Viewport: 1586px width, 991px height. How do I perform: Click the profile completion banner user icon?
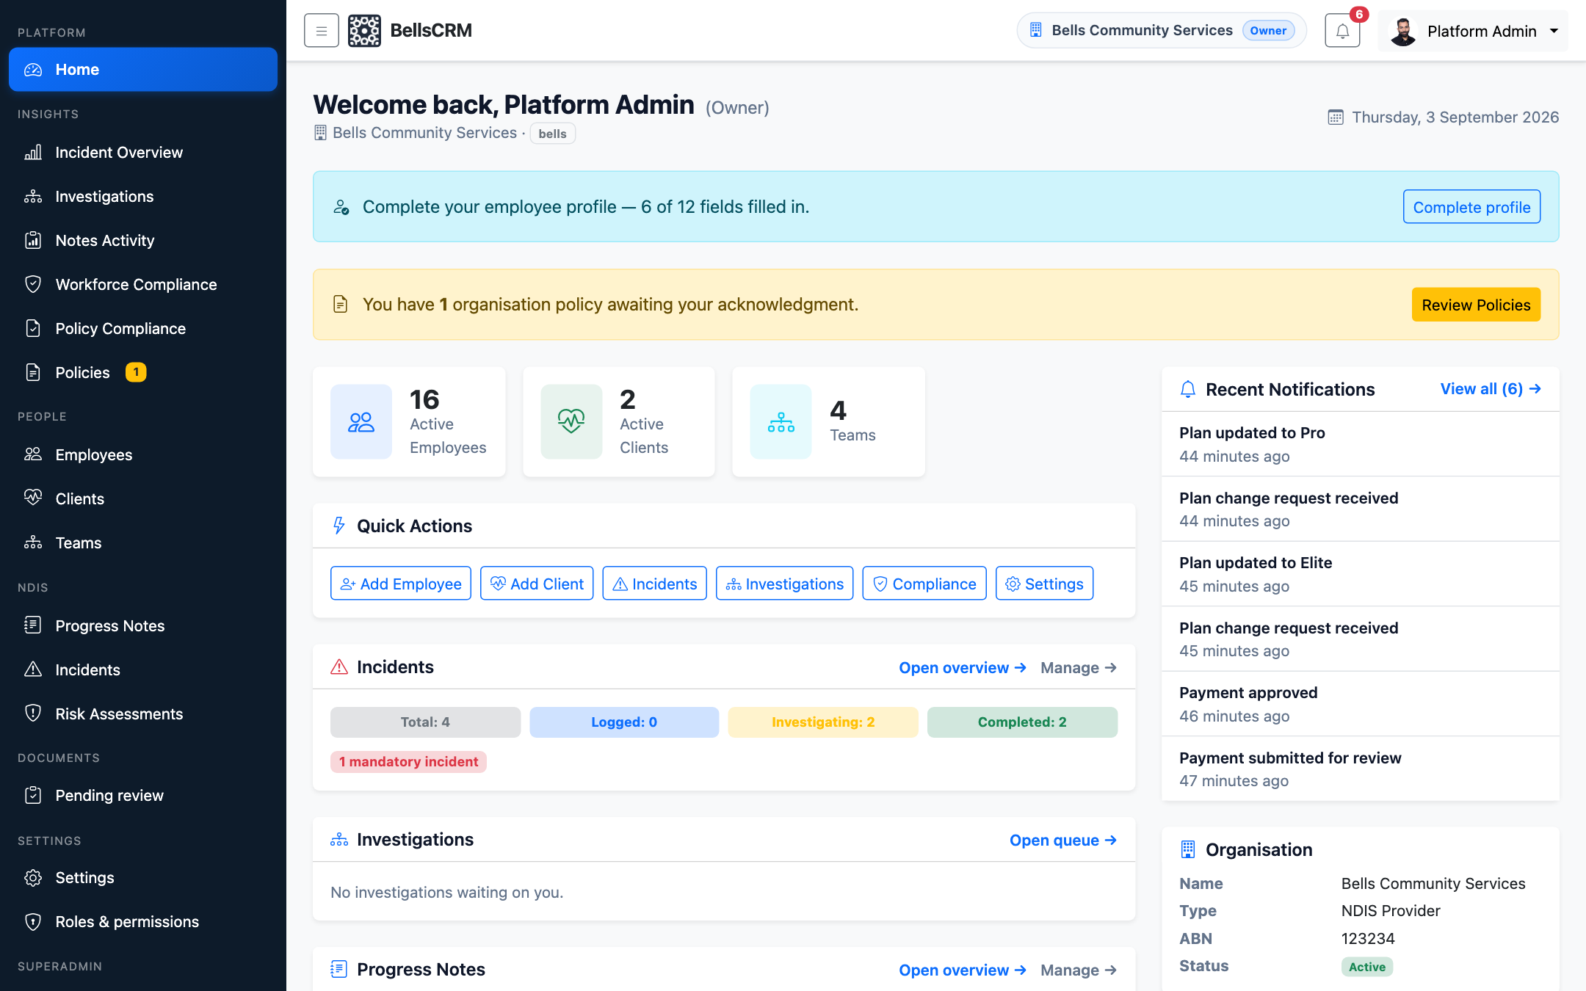click(x=341, y=207)
